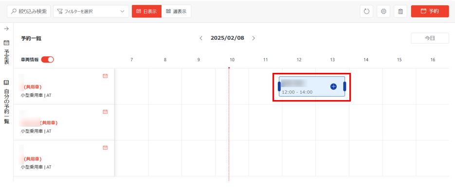
Task: Click the hour 16 column header
Action: pos(433,60)
